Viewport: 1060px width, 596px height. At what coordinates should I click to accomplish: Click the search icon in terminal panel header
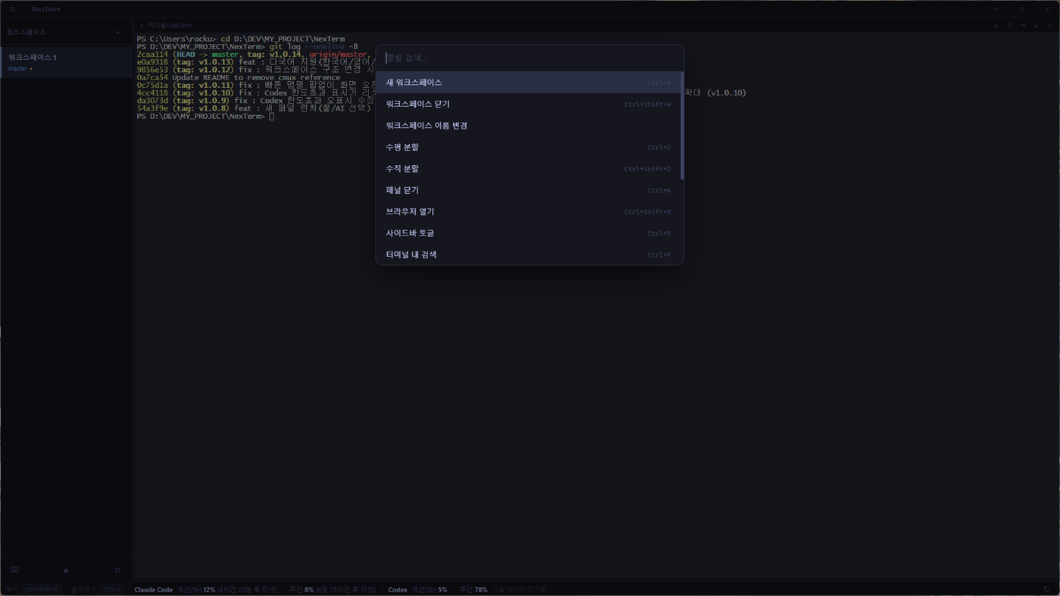pyautogui.click(x=1009, y=26)
